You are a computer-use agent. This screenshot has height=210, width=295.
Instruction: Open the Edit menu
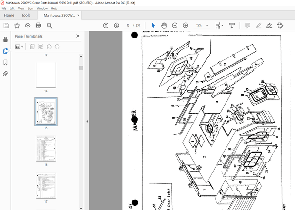[12, 8]
